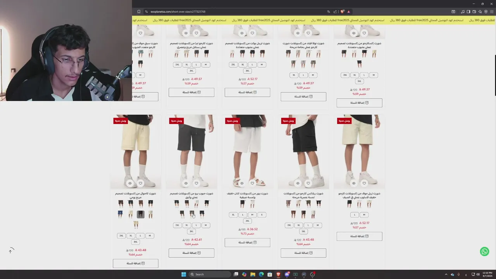Add the Casual shorts (كاجوال) to the cart
This screenshot has height=279, width=496.
(x=136, y=263)
